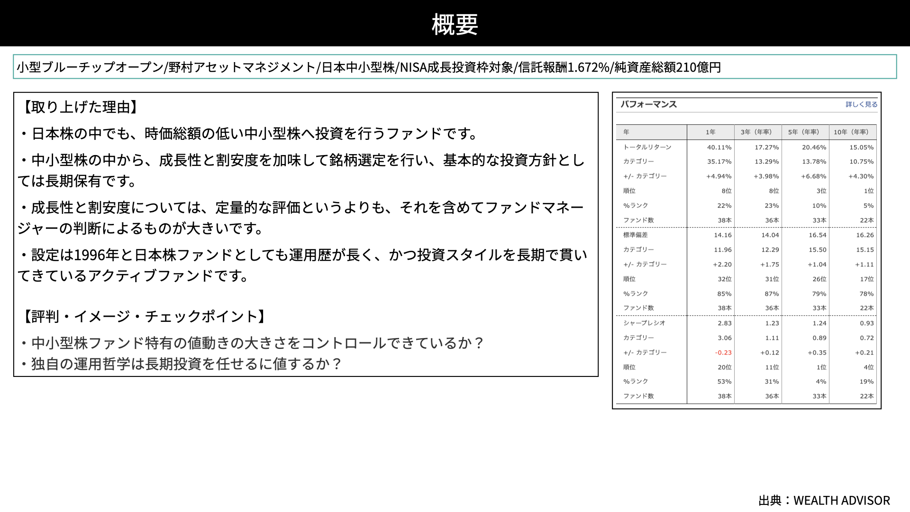Click the +2.20 deviation difference value
Viewport: 910px width, 512px height.
722,265
